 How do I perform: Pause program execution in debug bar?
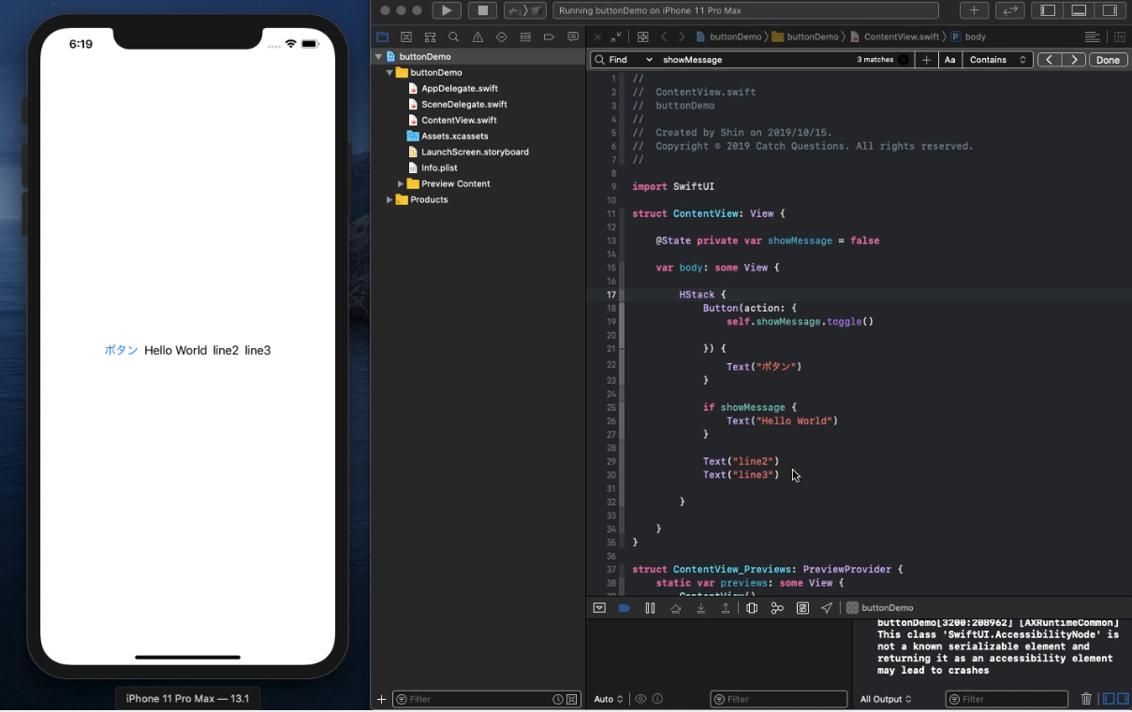pyautogui.click(x=650, y=608)
